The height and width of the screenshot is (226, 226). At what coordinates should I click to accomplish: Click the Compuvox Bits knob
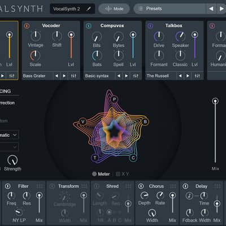97,37
